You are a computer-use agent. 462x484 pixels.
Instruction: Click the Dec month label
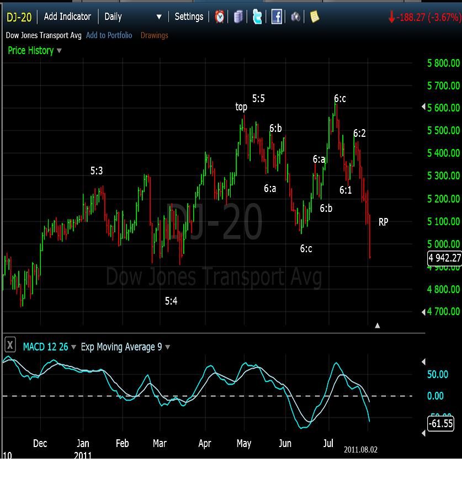pos(40,444)
